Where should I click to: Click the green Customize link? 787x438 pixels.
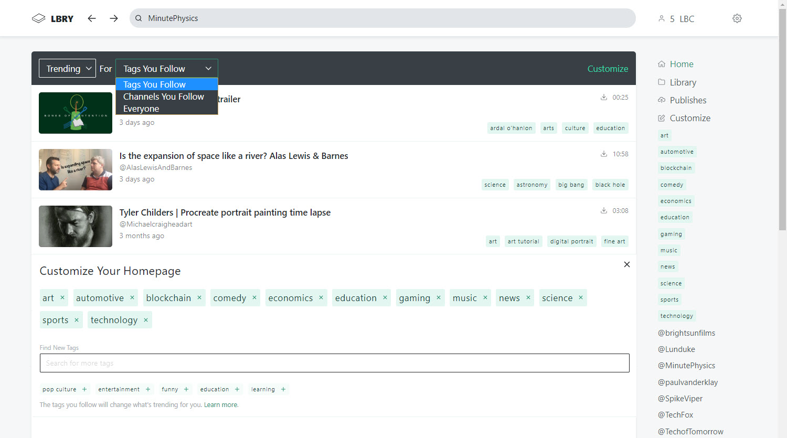pos(608,69)
